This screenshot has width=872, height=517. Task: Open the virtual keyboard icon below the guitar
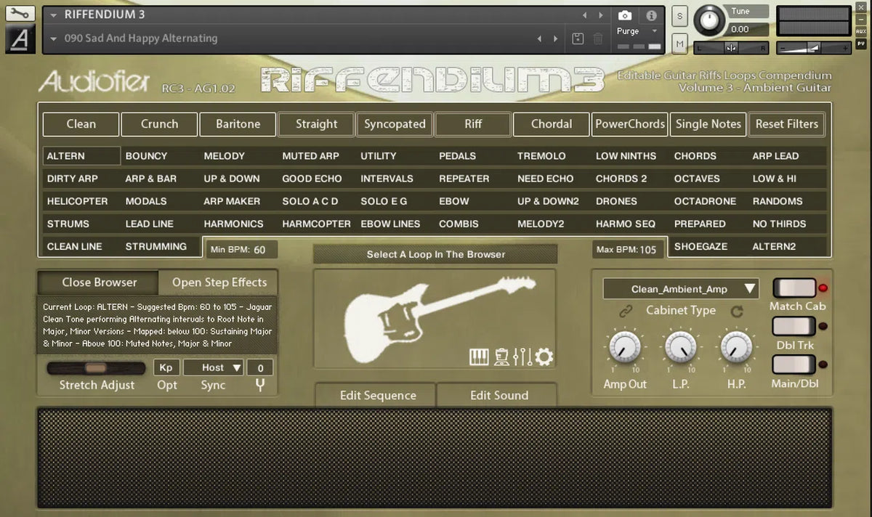[x=480, y=357]
